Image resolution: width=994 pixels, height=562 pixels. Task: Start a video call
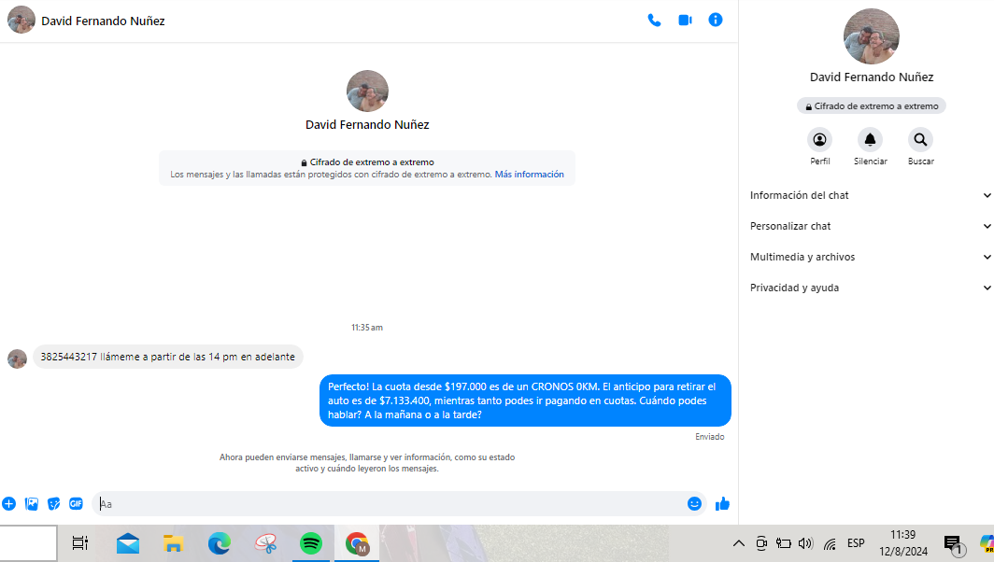pos(685,20)
